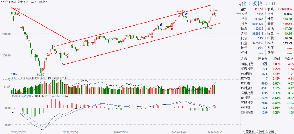
Task: Open the 塑料指数 row
Action: (267, 113)
